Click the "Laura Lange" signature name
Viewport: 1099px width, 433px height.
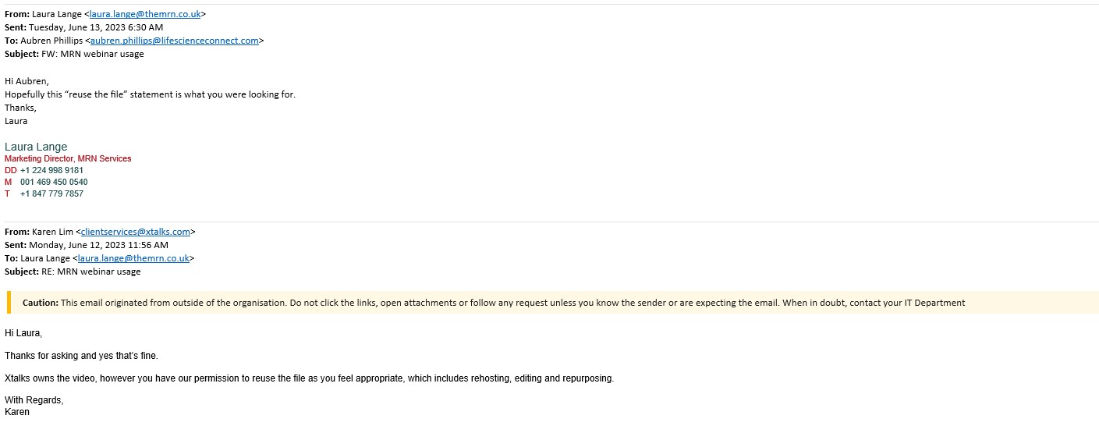pos(36,147)
